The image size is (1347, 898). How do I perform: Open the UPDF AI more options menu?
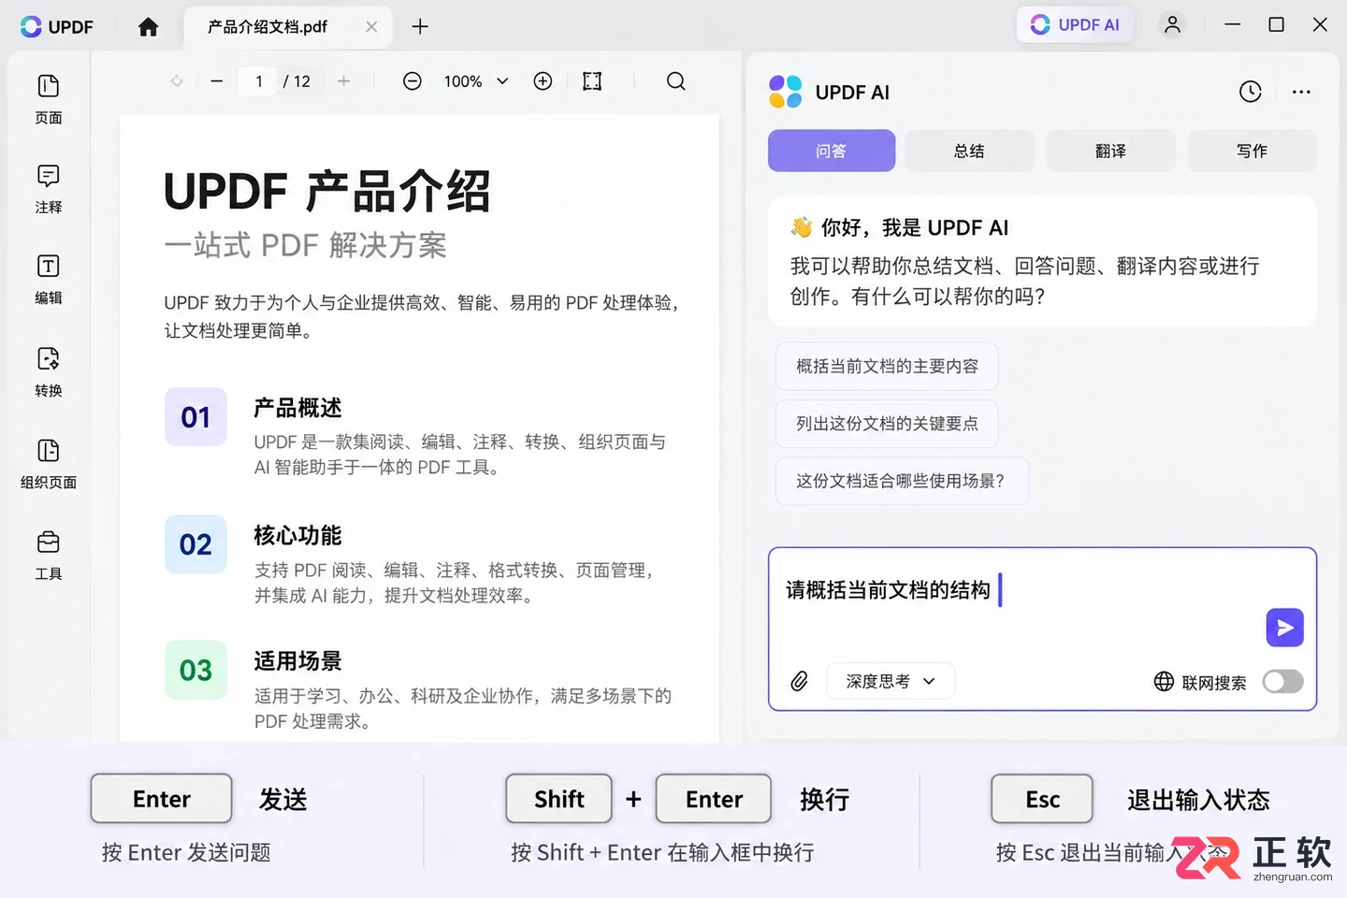(x=1301, y=92)
